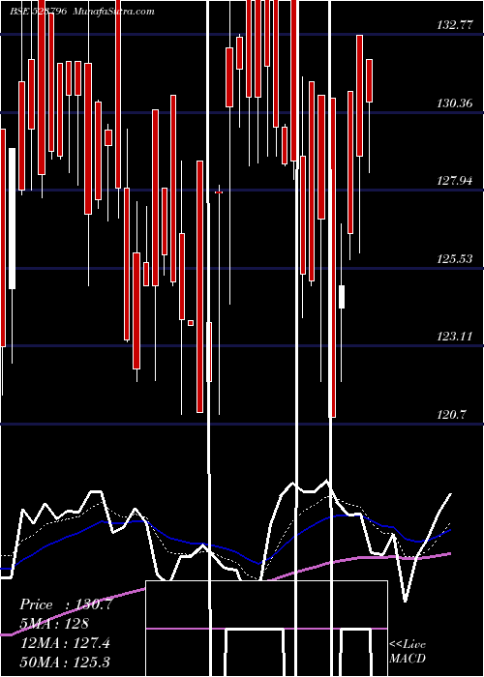Click the Price : 130.7 readout
The height and width of the screenshot is (677, 484).
[66, 604]
